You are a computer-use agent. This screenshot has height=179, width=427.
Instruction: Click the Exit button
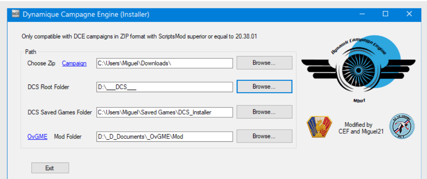pos(50,168)
